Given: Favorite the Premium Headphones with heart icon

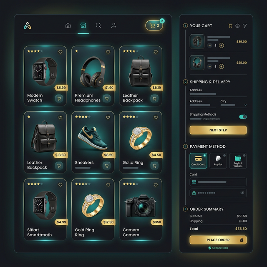Looking at the screenshot, I should click(108, 52).
